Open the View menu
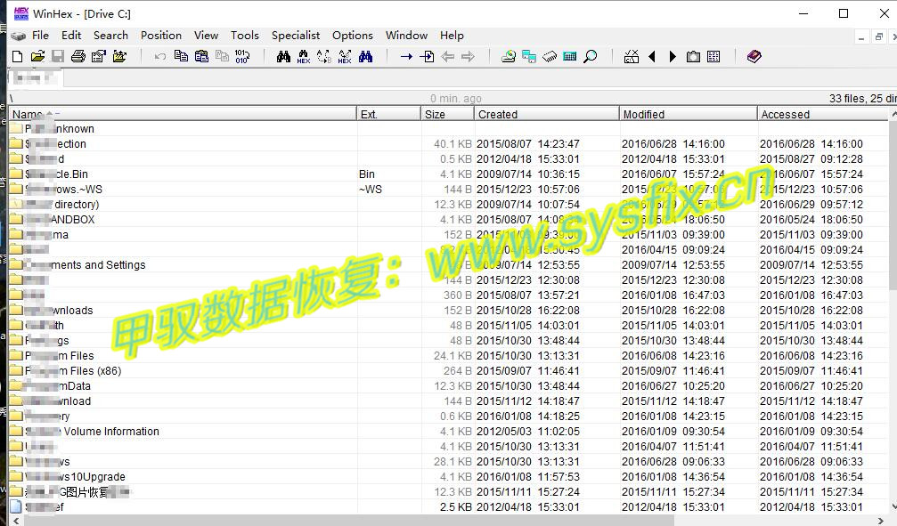The image size is (897, 526). tap(206, 36)
